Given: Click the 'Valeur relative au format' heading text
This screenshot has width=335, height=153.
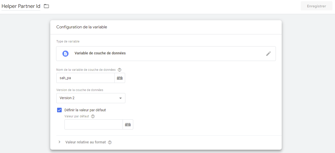Looking at the screenshot, I should point(86,142).
